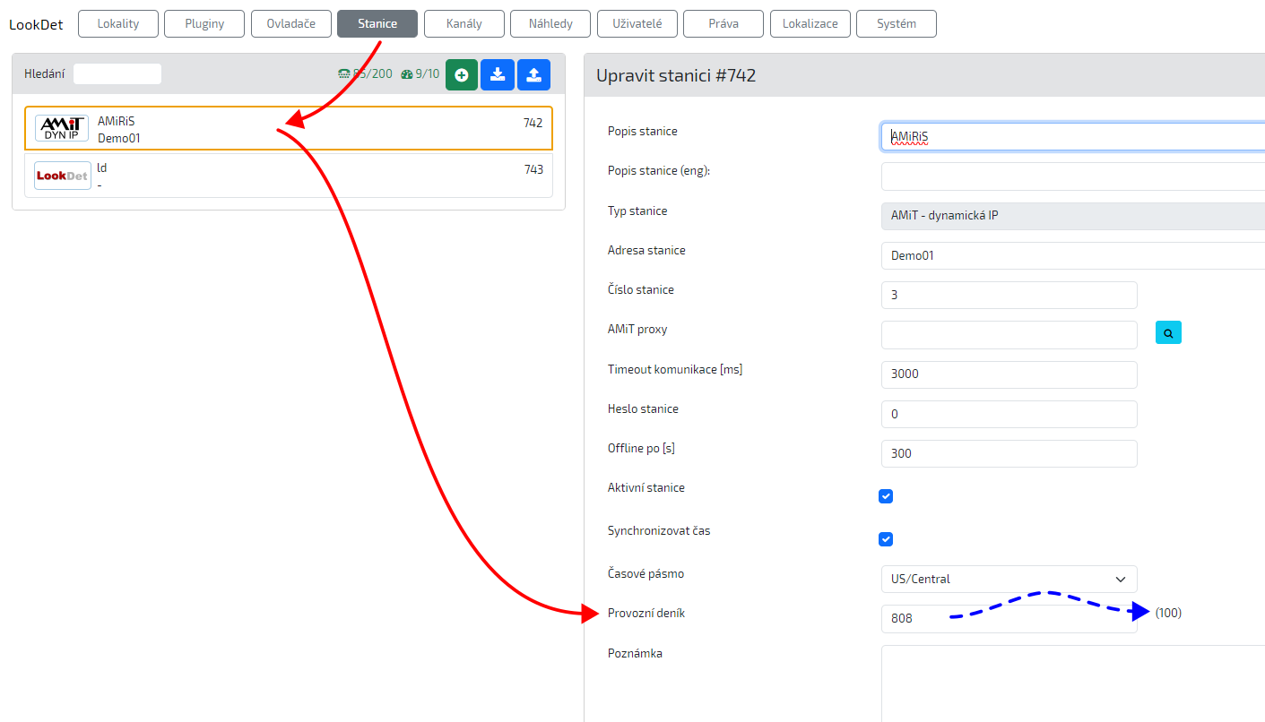Toggle the Synchronizovat čas checkbox

886,539
